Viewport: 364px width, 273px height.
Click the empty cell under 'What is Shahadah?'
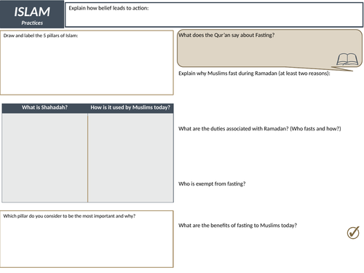[x=44, y=158]
